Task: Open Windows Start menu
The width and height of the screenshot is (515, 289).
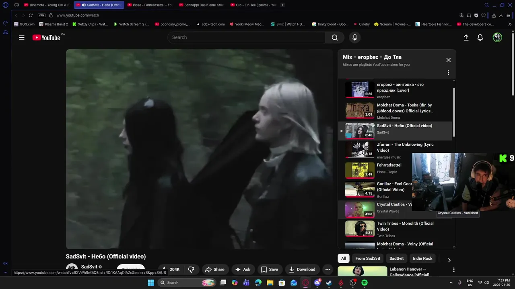Action: point(150,283)
